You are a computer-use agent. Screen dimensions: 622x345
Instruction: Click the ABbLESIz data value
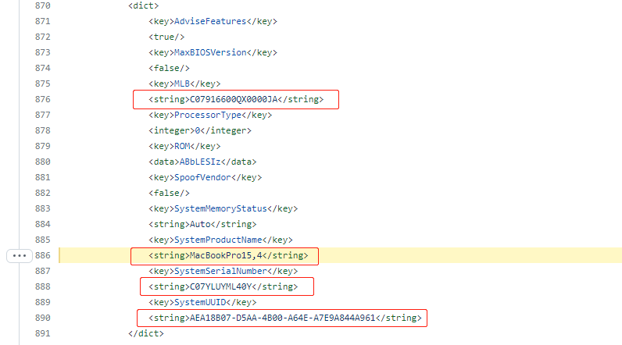click(200, 162)
